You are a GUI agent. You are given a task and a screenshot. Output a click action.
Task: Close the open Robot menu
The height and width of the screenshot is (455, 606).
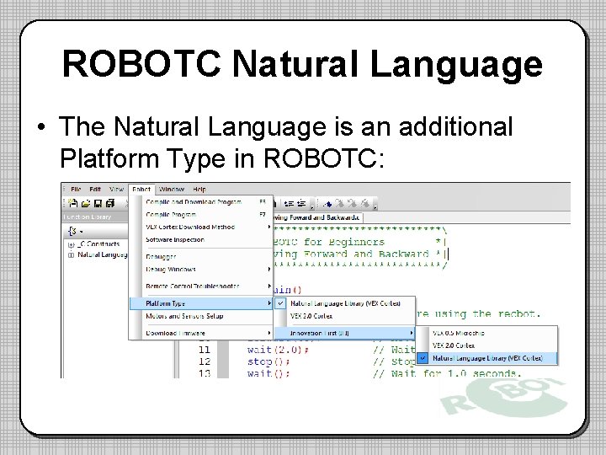[141, 190]
